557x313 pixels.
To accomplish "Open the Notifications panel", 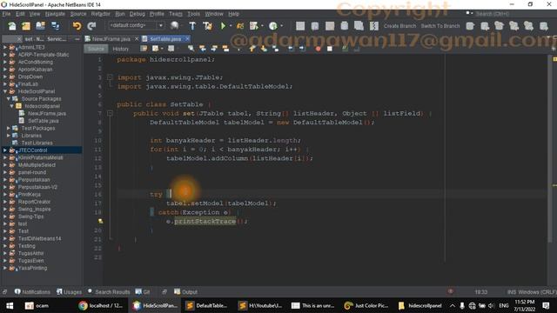I will point(32,292).
